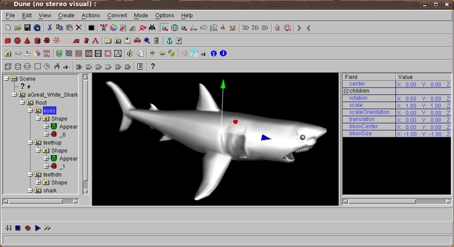Screen dimensions: 454x247
Task: Click the question mark help icon
Action: point(153,66)
